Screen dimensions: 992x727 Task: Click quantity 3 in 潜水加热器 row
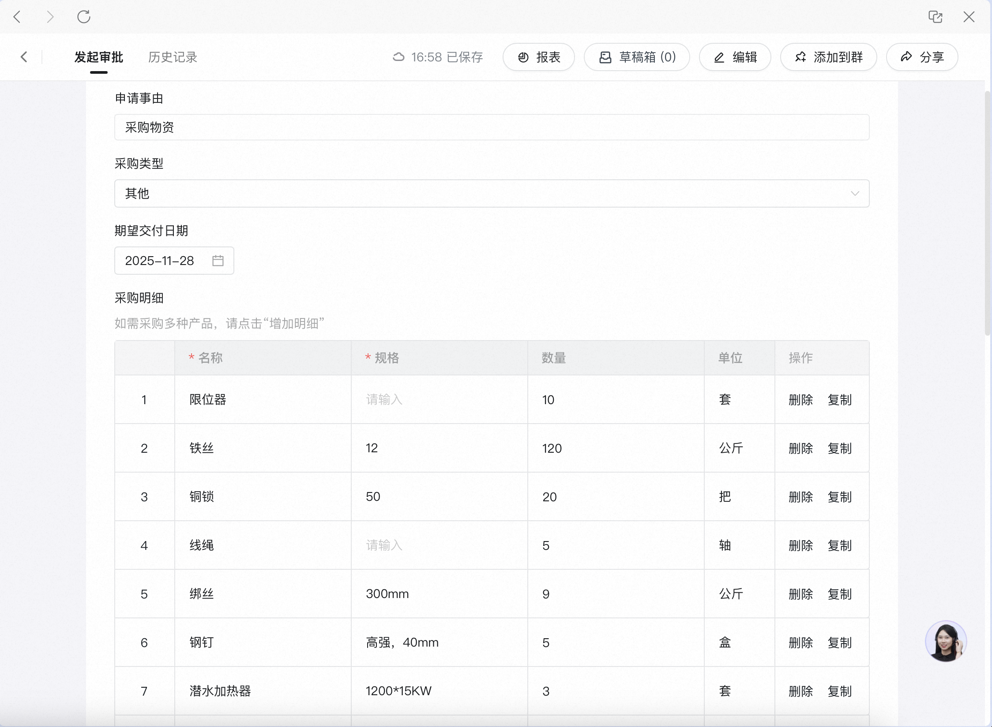pos(616,691)
